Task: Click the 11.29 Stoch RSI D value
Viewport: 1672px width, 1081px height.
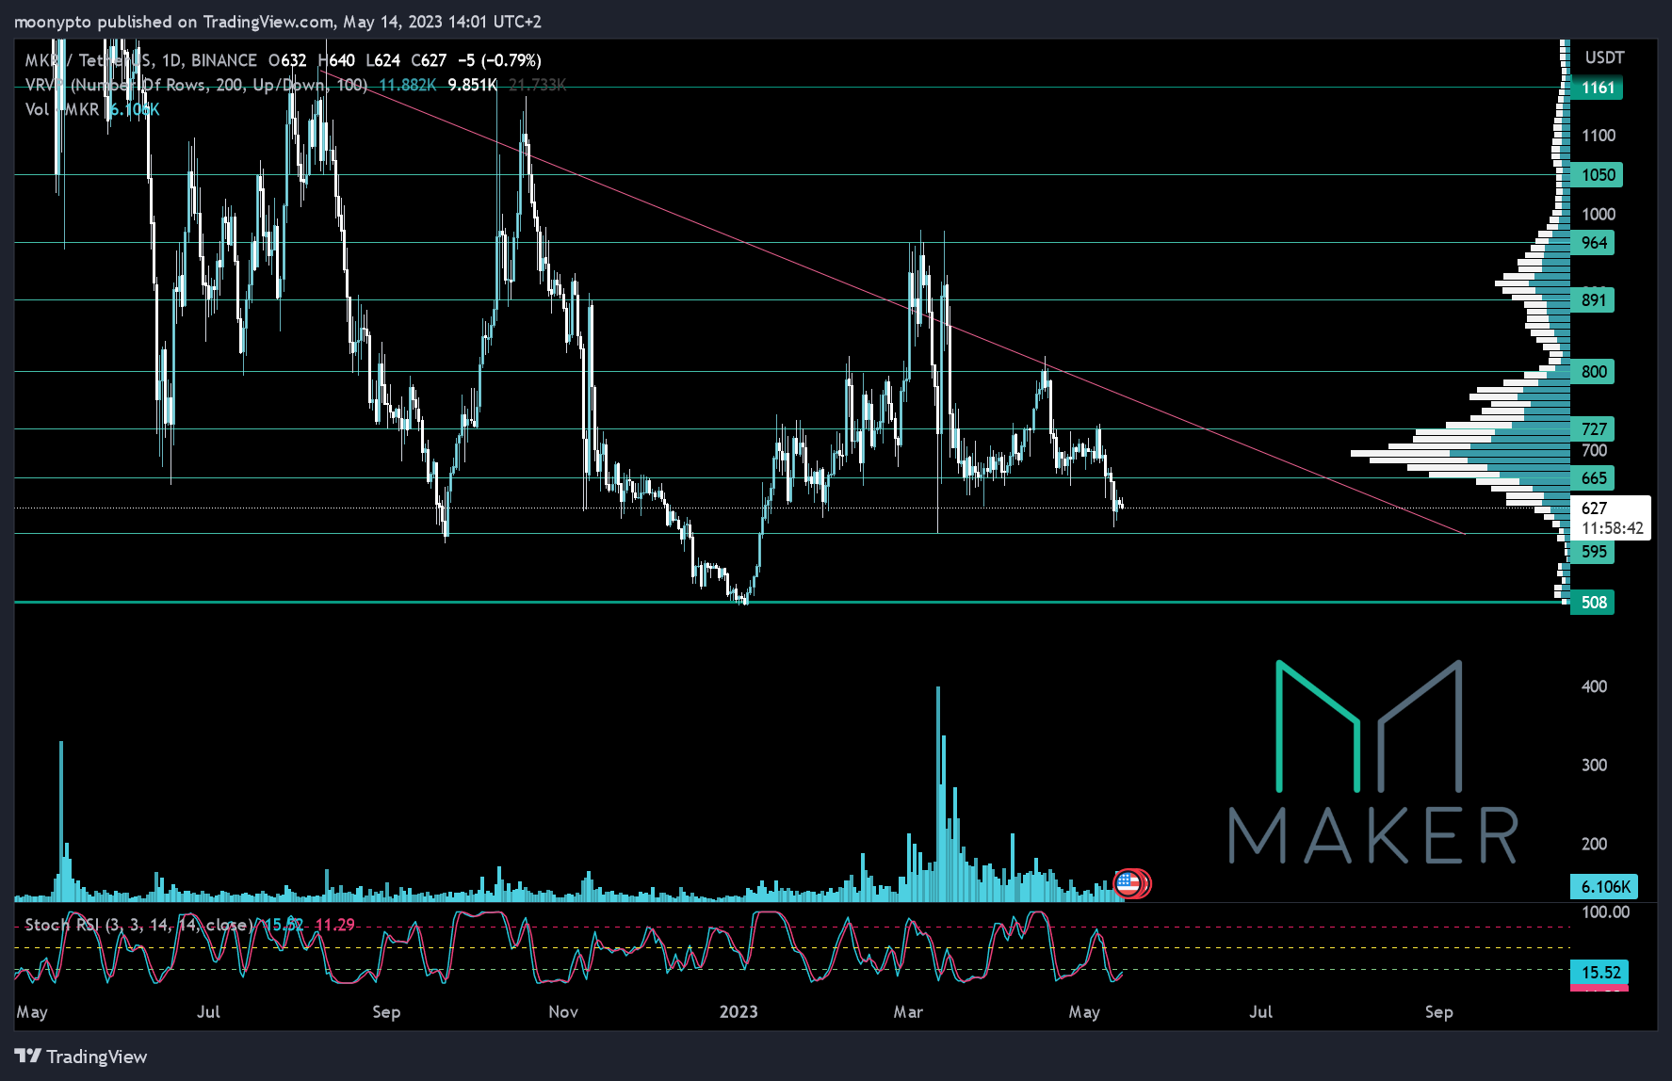Action: pos(334,925)
